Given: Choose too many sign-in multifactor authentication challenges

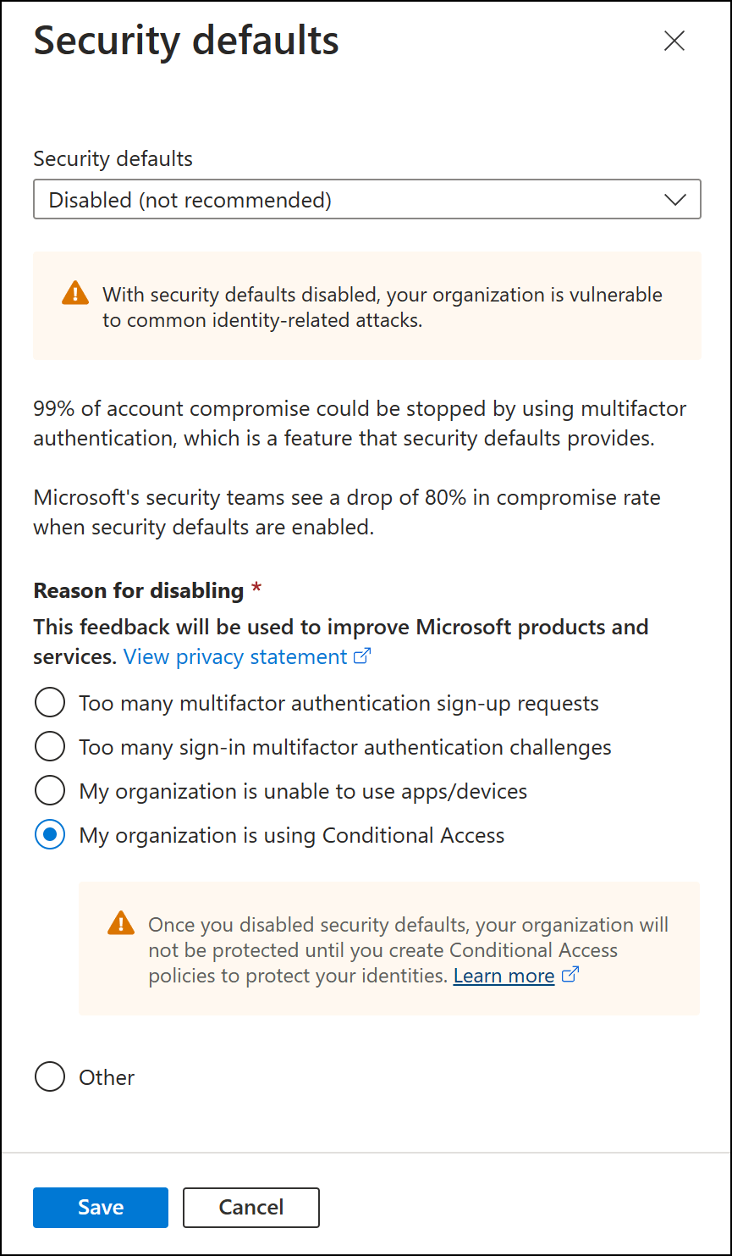Looking at the screenshot, I should (49, 746).
